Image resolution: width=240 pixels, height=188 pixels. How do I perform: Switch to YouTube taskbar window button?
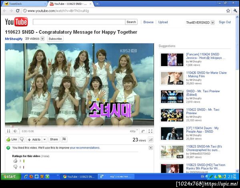[79, 177]
